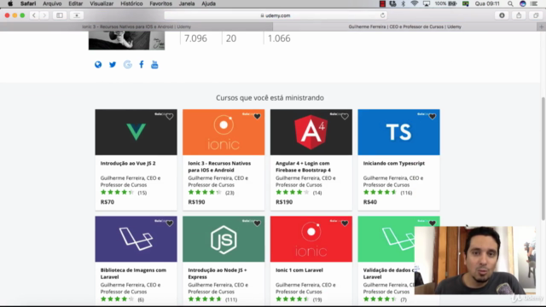Open the Ajuda menu
Screen dimensions: 546x307
pyautogui.click(x=208, y=3)
